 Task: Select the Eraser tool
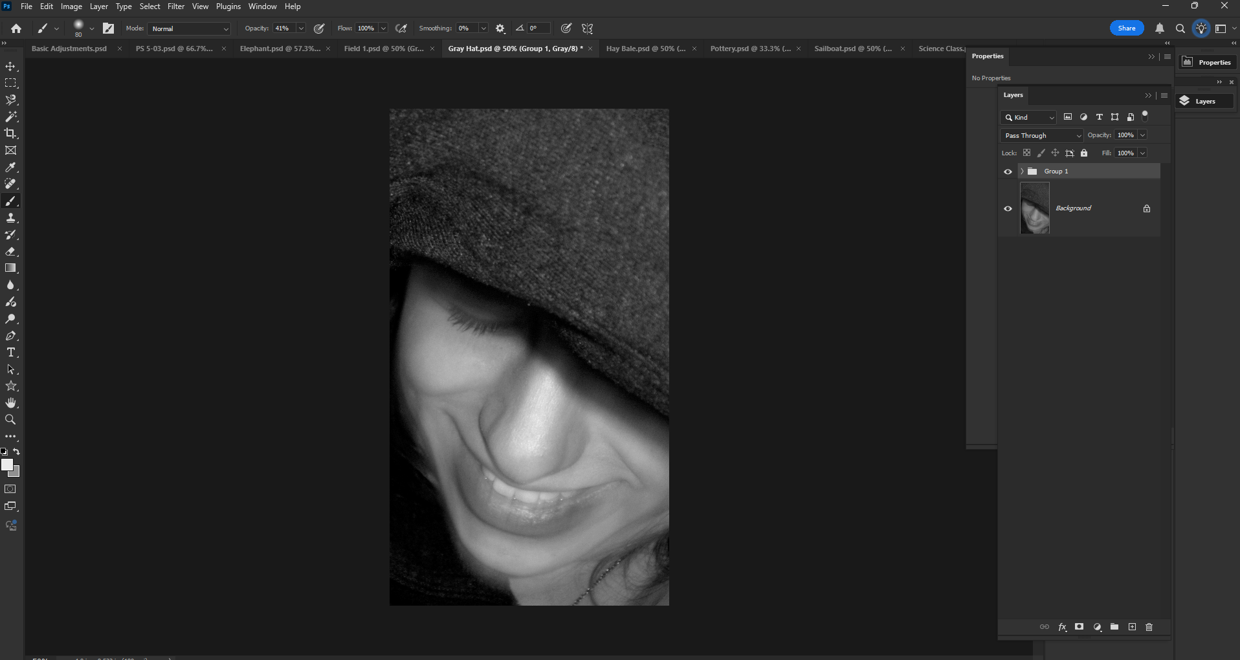click(x=11, y=252)
